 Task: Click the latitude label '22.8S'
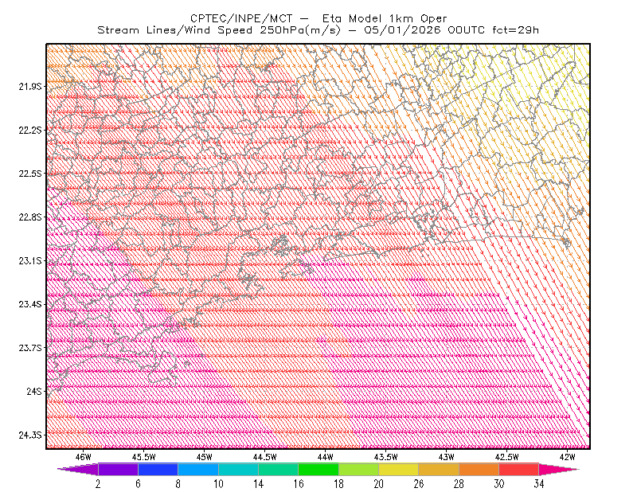click(x=30, y=217)
